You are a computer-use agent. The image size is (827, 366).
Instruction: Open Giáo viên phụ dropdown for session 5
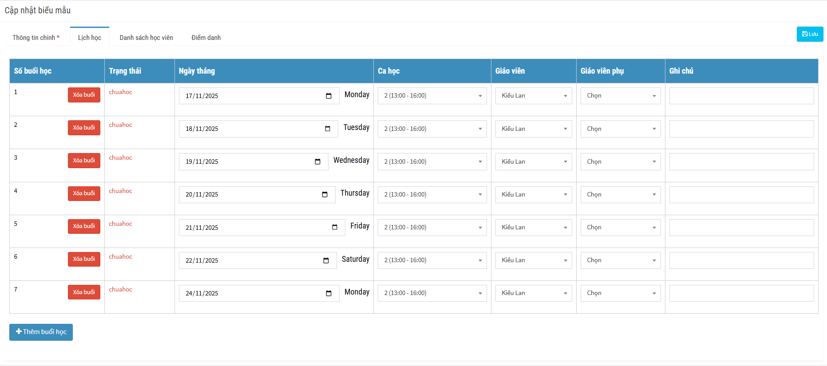(x=620, y=227)
